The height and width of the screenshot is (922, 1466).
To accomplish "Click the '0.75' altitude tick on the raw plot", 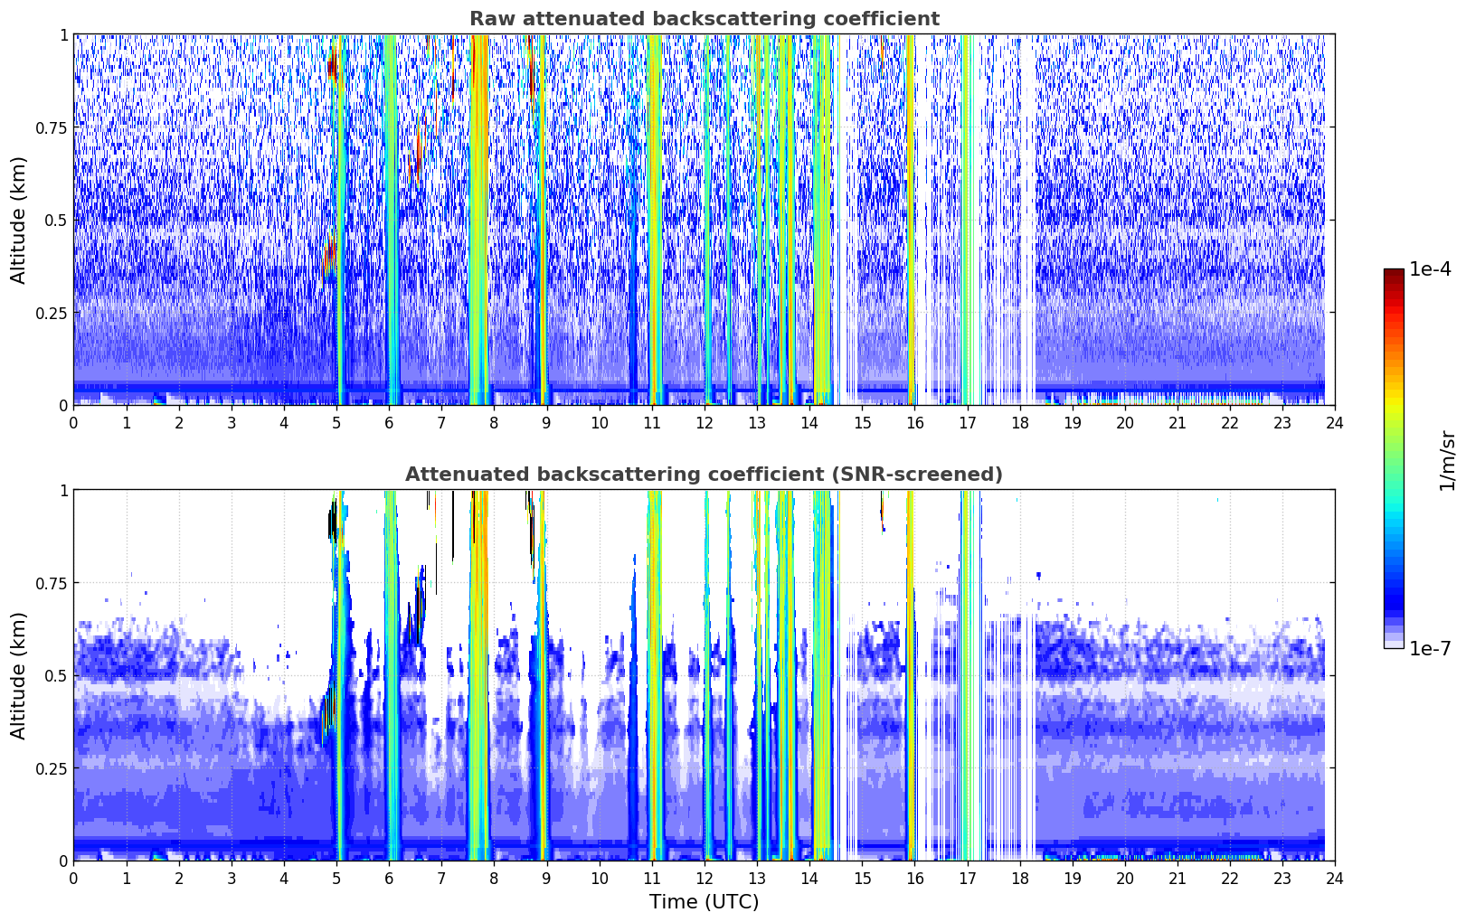I will [x=52, y=127].
